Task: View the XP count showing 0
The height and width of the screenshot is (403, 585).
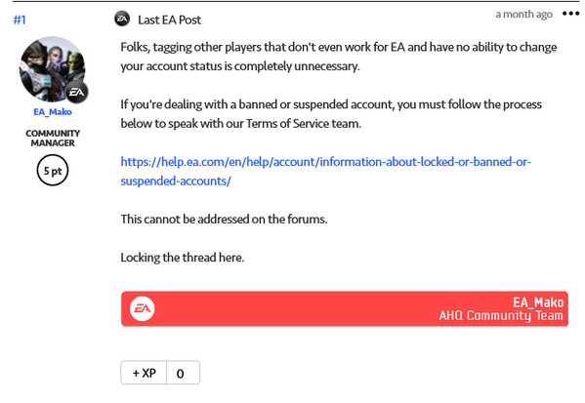Action: (x=183, y=373)
